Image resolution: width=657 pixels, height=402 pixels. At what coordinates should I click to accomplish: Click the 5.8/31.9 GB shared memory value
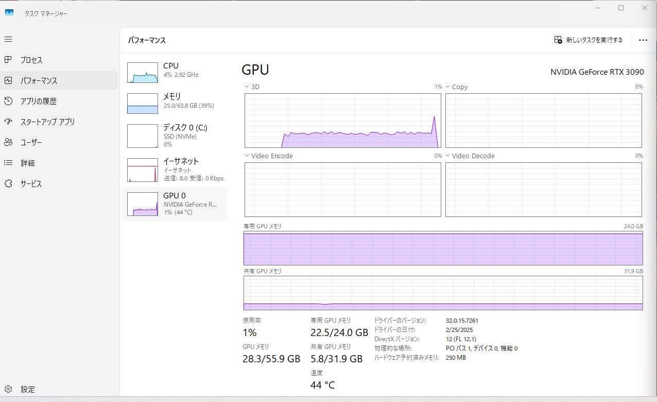[337, 359]
